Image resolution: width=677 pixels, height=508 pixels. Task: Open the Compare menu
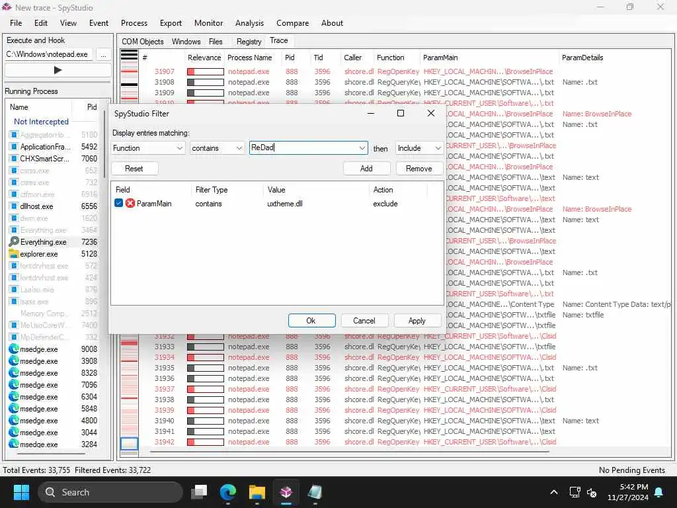click(293, 23)
